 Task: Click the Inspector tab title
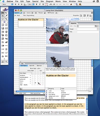(73, 23)
